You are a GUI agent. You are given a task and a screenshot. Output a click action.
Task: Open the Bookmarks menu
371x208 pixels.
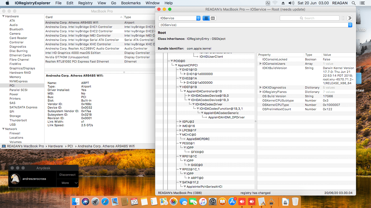click(131, 3)
